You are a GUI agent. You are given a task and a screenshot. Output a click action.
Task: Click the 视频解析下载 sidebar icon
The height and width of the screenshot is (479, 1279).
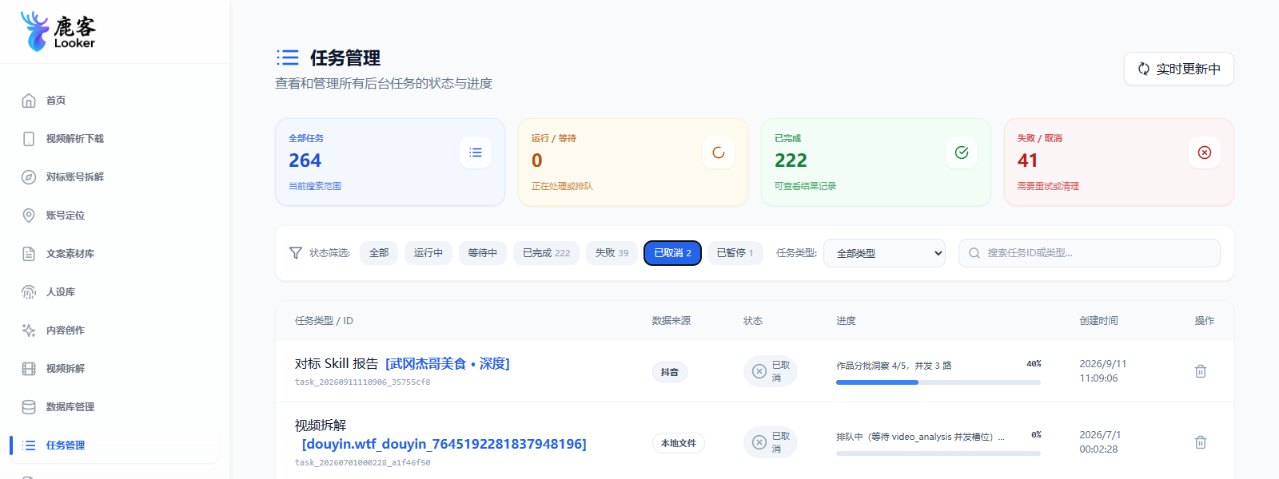pos(29,139)
